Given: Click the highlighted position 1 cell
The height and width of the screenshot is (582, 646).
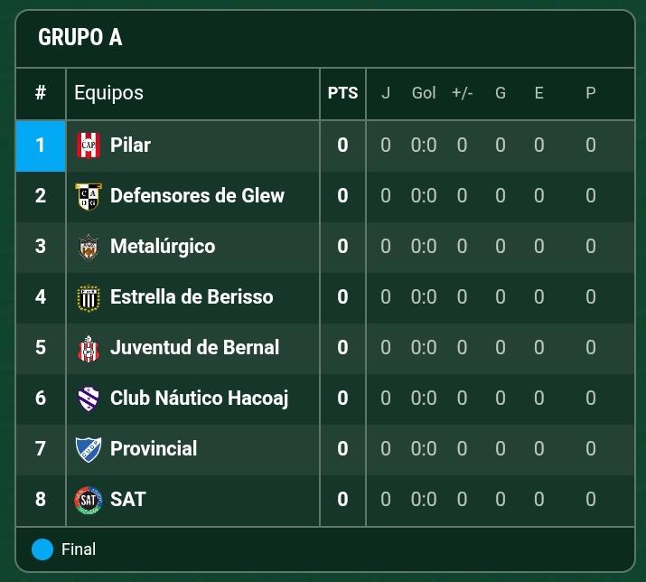Looking at the screenshot, I should 40,145.
